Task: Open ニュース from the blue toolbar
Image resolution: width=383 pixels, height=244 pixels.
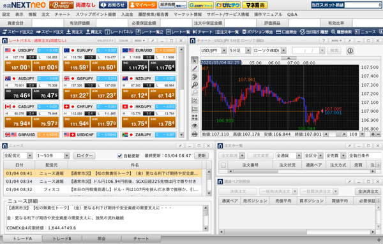Action: coord(365,32)
